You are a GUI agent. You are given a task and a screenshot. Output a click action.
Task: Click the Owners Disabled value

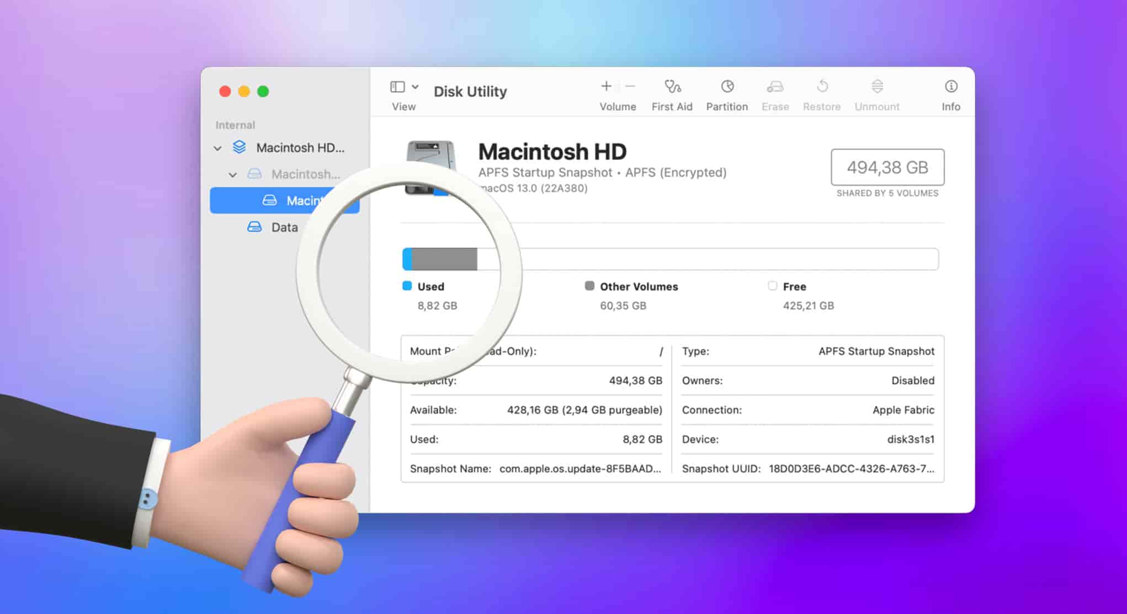(913, 381)
